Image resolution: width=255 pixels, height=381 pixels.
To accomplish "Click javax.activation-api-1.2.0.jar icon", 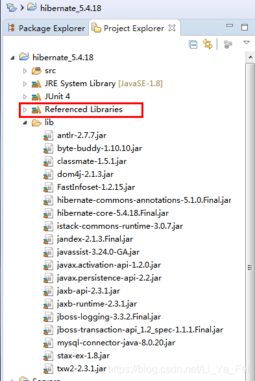I will pyautogui.click(x=48, y=266).
